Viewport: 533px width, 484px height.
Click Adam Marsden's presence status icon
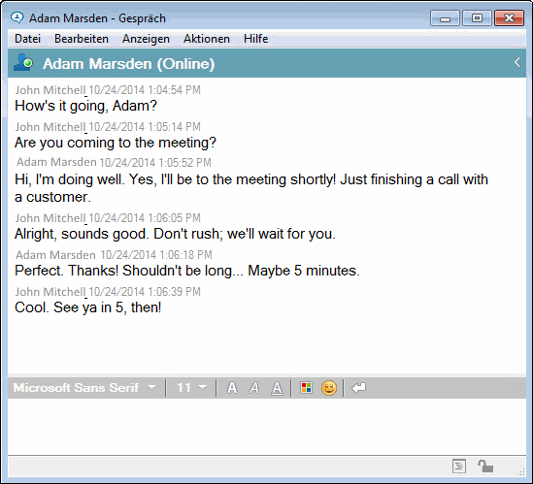click(x=23, y=62)
